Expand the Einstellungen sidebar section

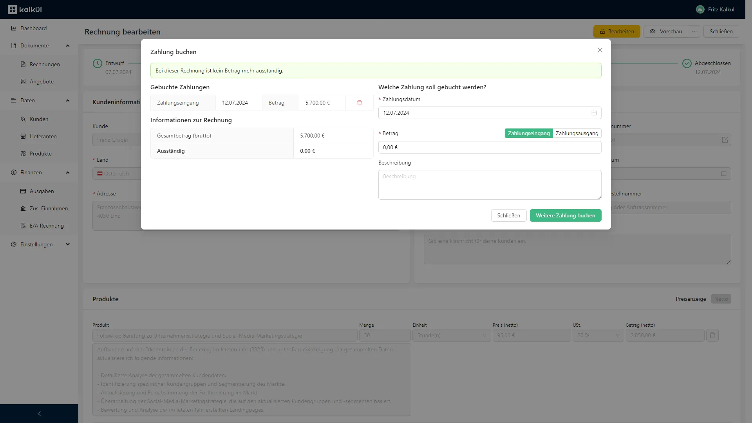click(x=68, y=244)
